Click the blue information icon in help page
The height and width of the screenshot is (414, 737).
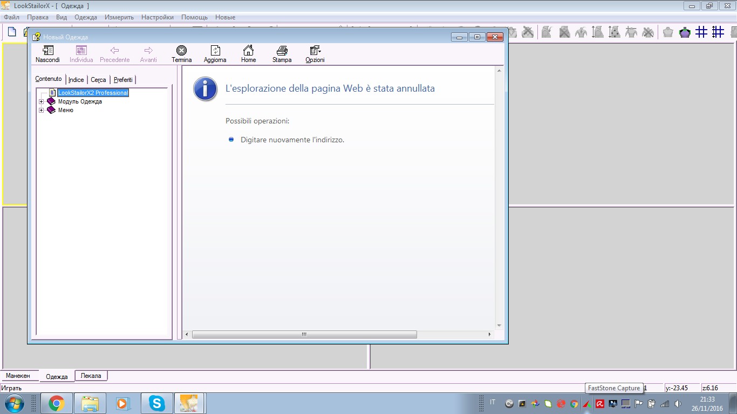click(205, 88)
